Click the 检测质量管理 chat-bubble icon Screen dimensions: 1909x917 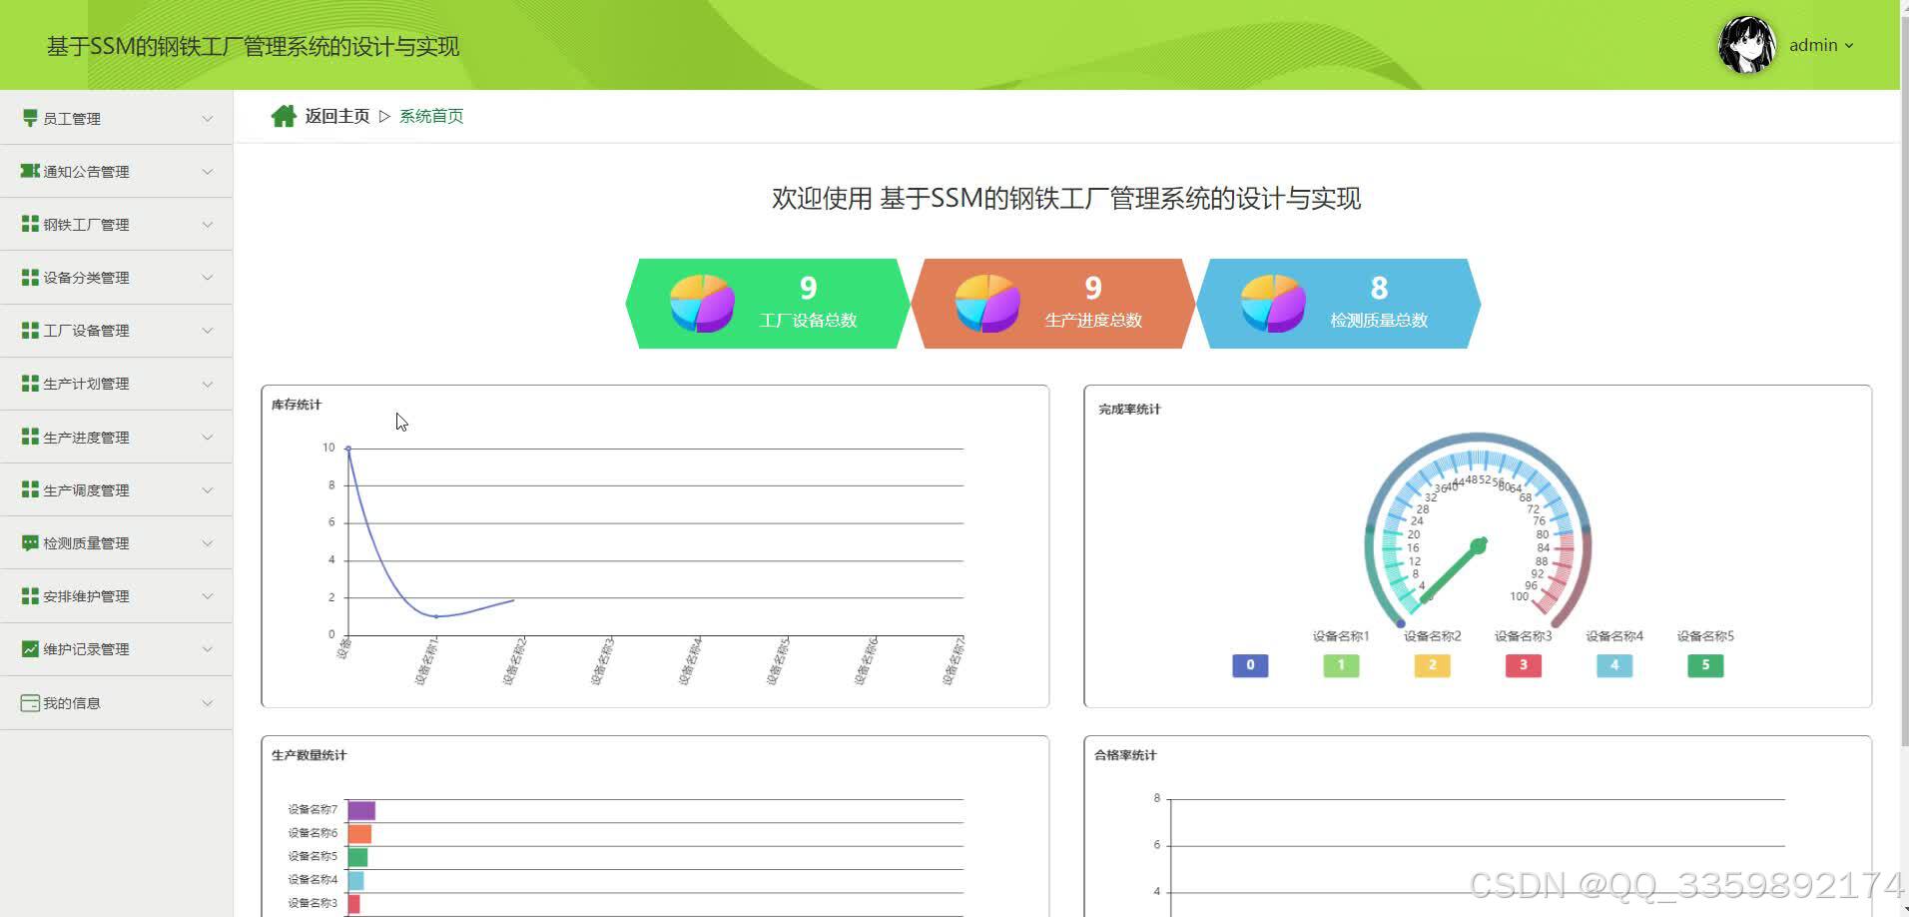pyautogui.click(x=30, y=542)
